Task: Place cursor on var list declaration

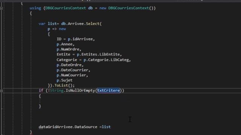Action: [49, 24]
